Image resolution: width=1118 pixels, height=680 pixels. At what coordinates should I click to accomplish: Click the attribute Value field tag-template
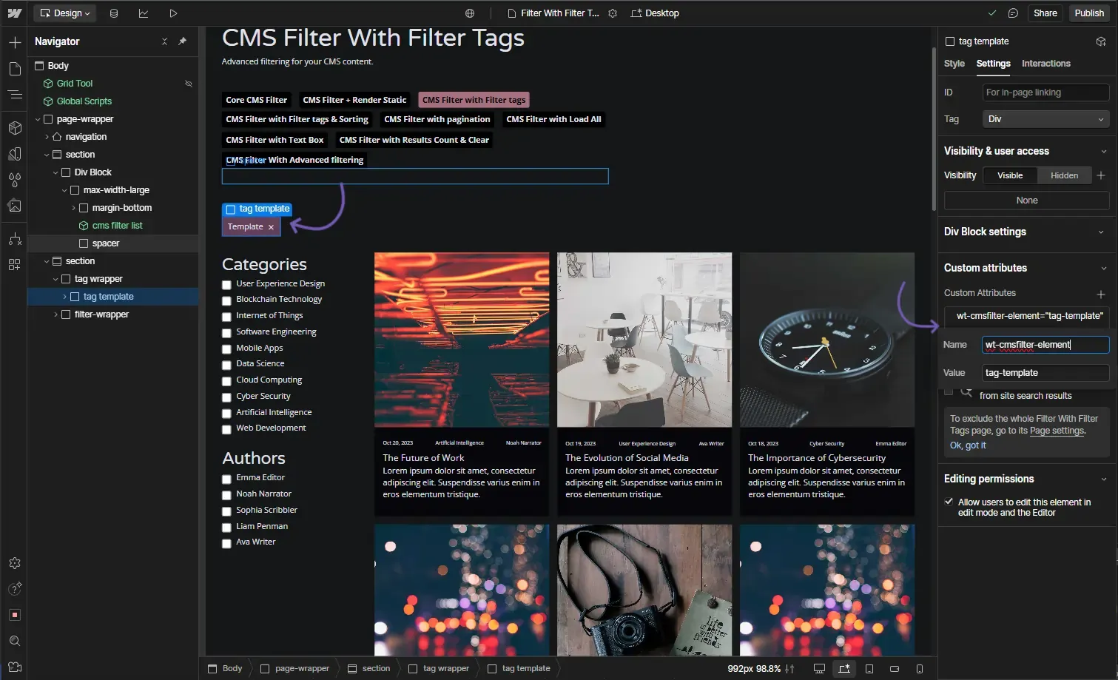pyautogui.click(x=1045, y=373)
